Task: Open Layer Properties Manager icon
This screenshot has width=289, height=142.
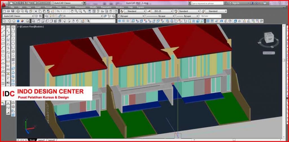Action: (x=47, y=16)
